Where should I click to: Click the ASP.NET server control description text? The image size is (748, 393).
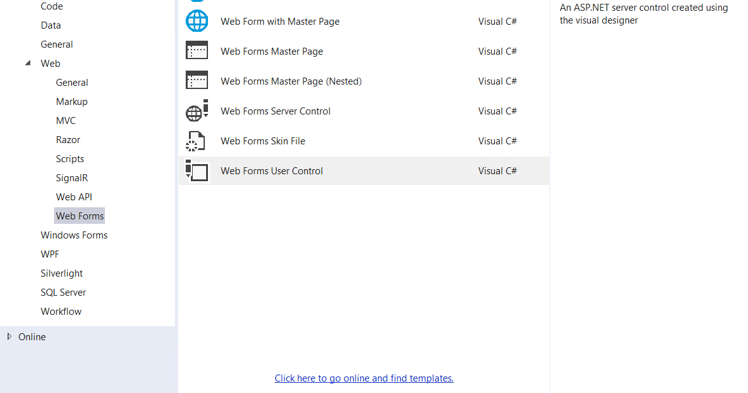pyautogui.click(x=644, y=14)
